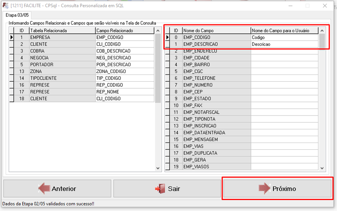Edit the Codigo user field name cell
The width and height of the screenshot is (337, 211).
[x=284, y=38]
